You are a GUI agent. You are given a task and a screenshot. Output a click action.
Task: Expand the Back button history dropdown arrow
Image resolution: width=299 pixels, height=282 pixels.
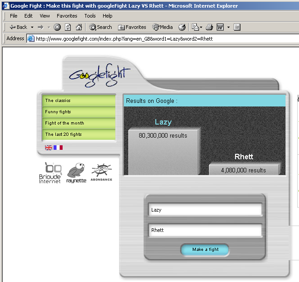(x=32, y=27)
